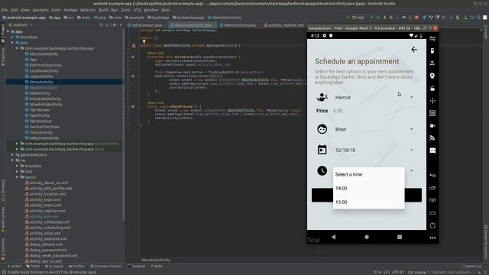The image size is (489, 275).
Task: Open the Terminal tool window
Action: coord(136,267)
